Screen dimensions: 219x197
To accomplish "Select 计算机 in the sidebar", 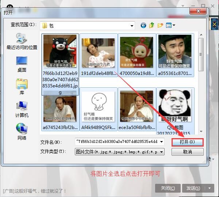I will coord(22,109).
